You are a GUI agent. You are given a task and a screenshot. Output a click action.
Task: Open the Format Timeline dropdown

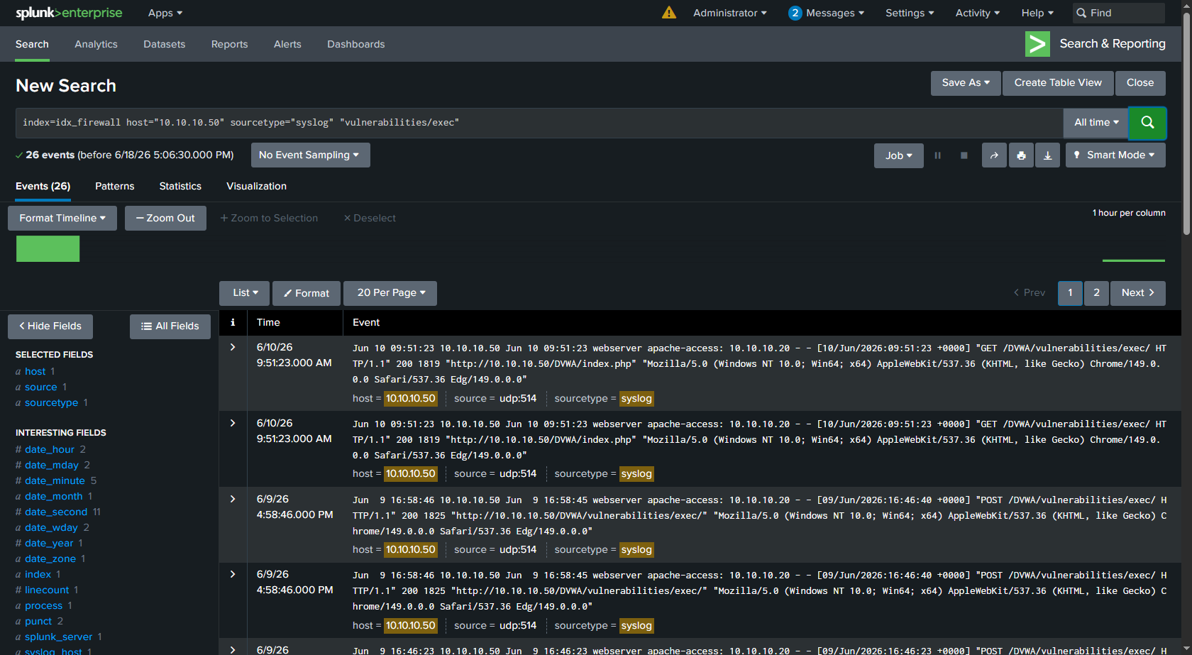pos(62,218)
